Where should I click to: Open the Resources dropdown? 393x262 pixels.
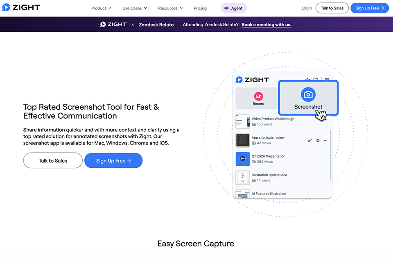pyautogui.click(x=170, y=8)
